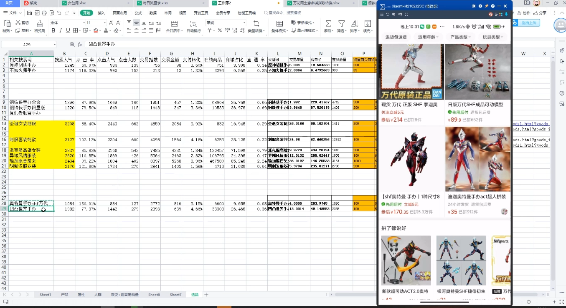Apply the fill color bucket
Viewport: 566px width, 308px height.
[96, 30]
